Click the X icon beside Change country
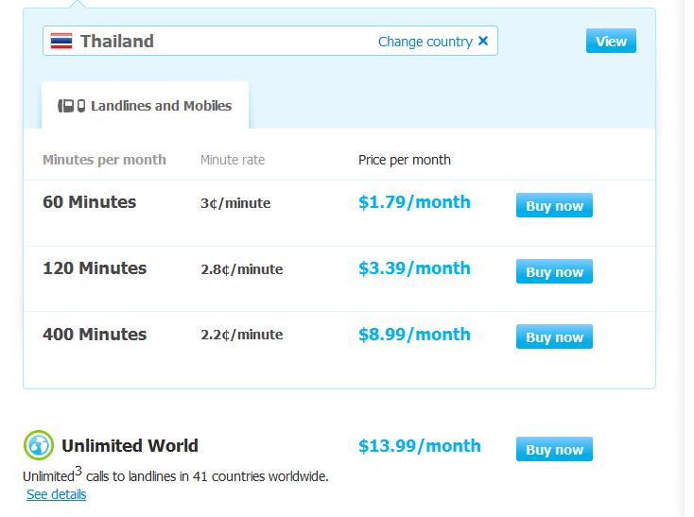The height and width of the screenshot is (517, 694). (483, 41)
